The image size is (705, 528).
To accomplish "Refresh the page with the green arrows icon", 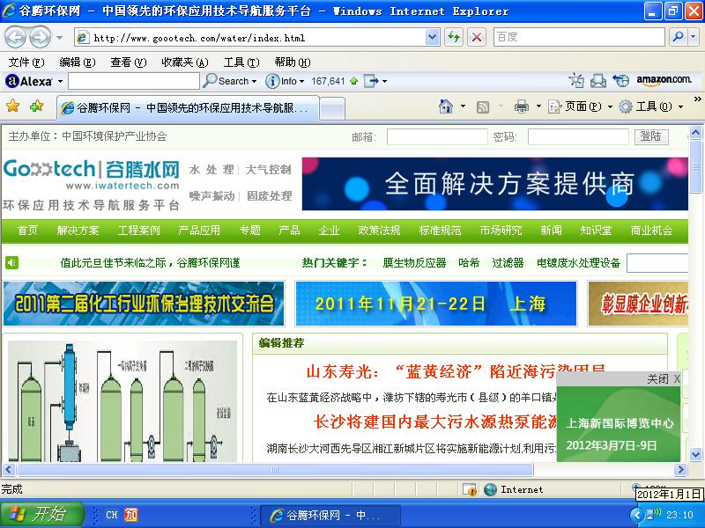I will click(x=454, y=37).
